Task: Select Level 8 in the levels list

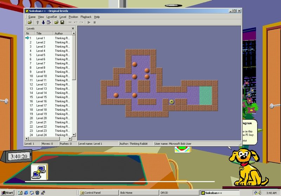Action: click(x=48, y=68)
